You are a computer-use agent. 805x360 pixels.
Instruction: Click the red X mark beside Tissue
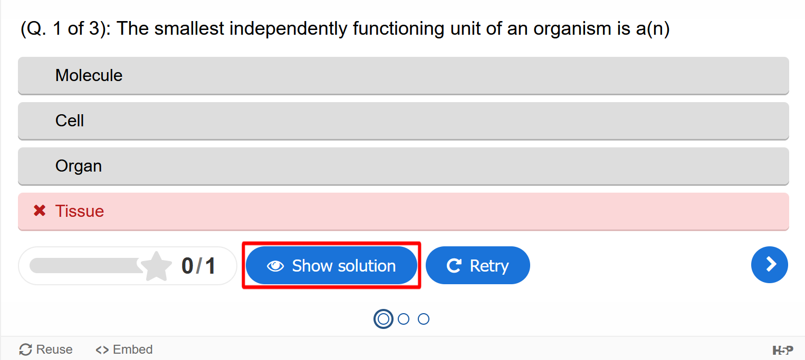pos(40,211)
